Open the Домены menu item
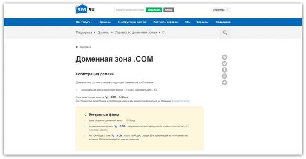Image resolution: width=306 pixels, height=159 pixels. pyautogui.click(x=105, y=22)
